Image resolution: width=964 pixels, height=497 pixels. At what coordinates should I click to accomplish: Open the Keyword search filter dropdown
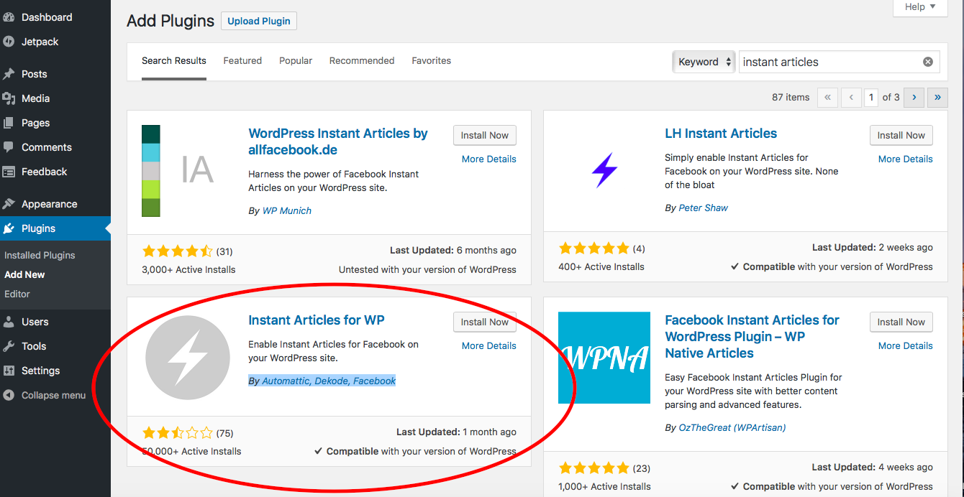click(x=703, y=62)
